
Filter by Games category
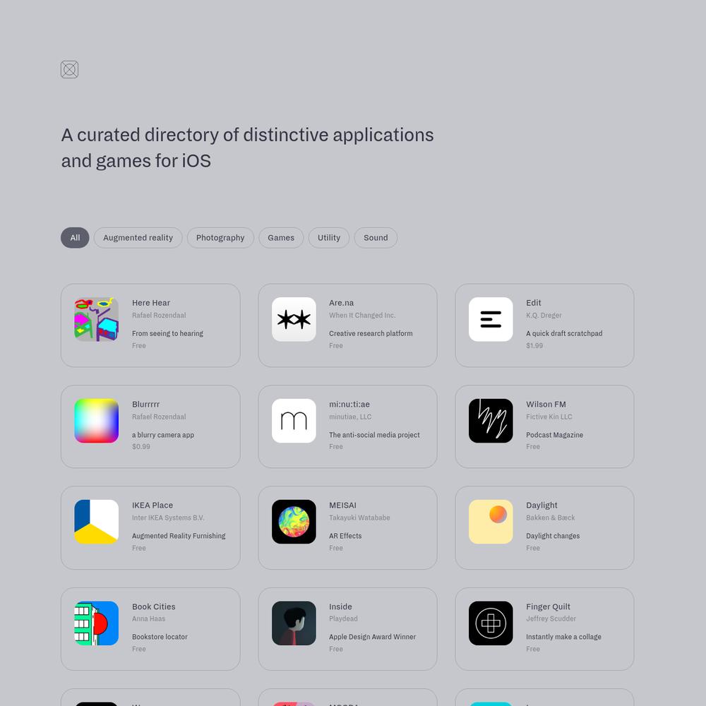(281, 238)
